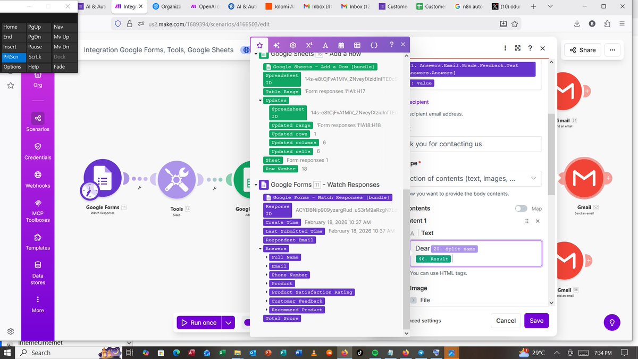Open the general functions gear tab
Viewport: 638px width, 359px height.
pyautogui.click(x=293, y=45)
